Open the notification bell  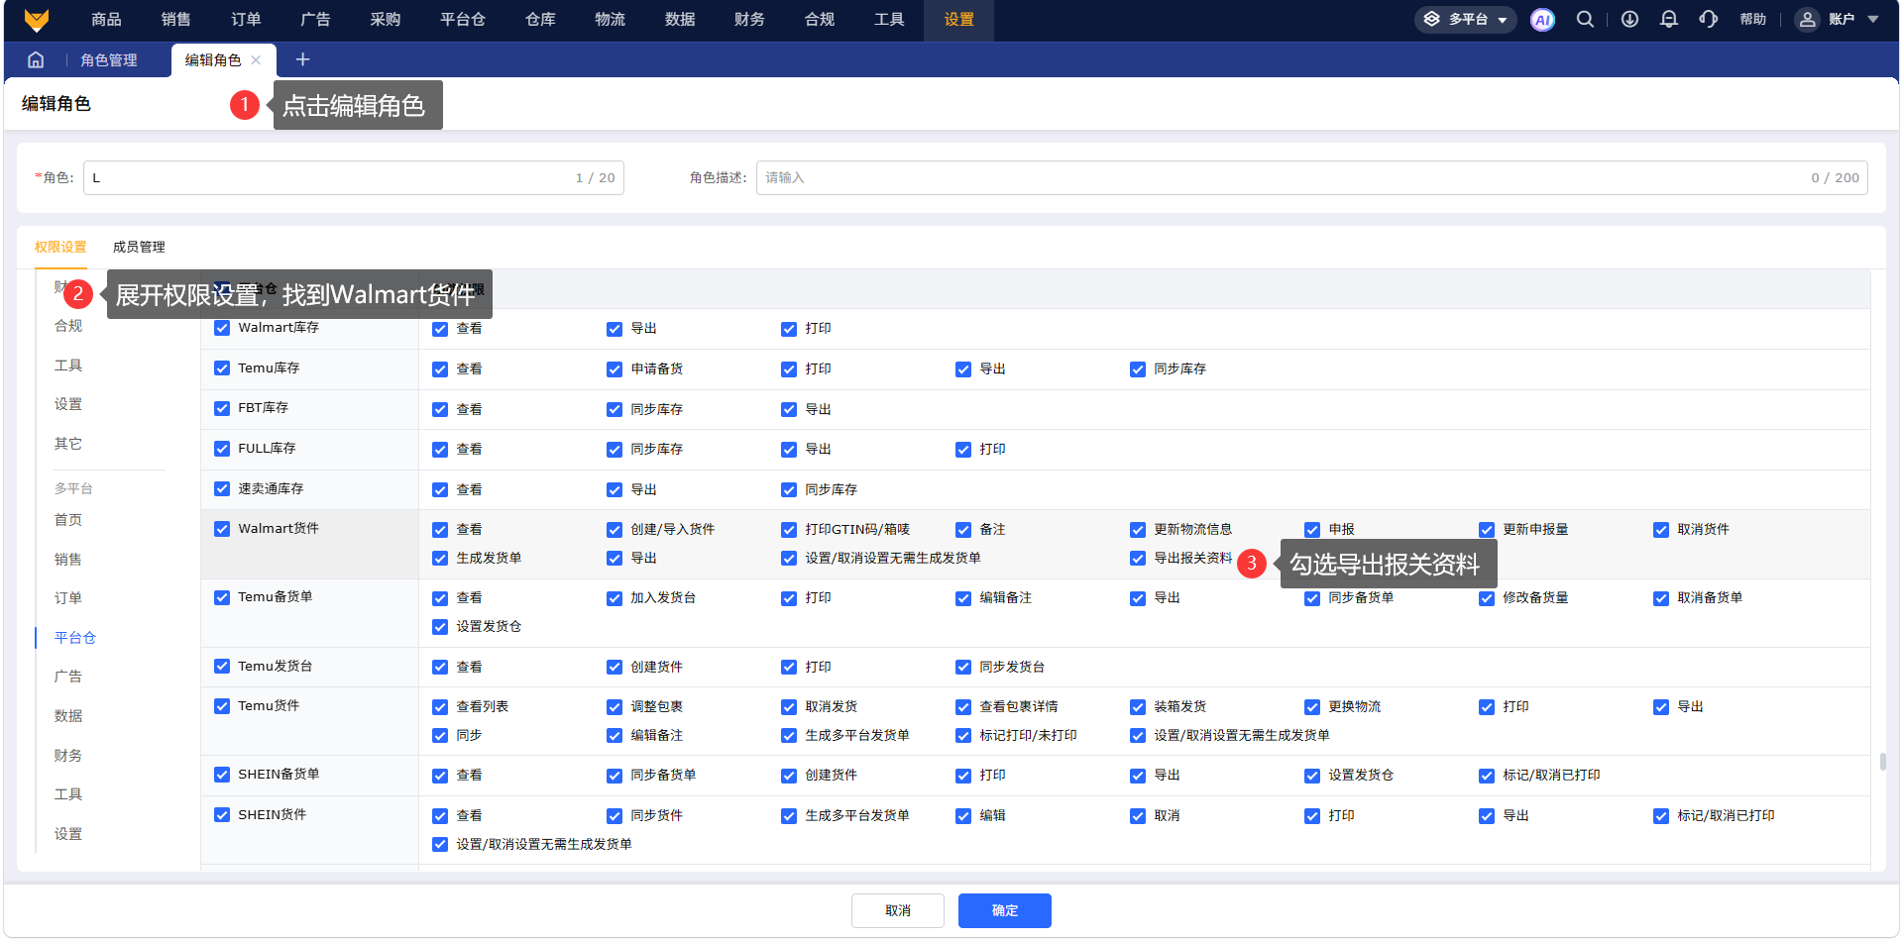[x=1669, y=20]
